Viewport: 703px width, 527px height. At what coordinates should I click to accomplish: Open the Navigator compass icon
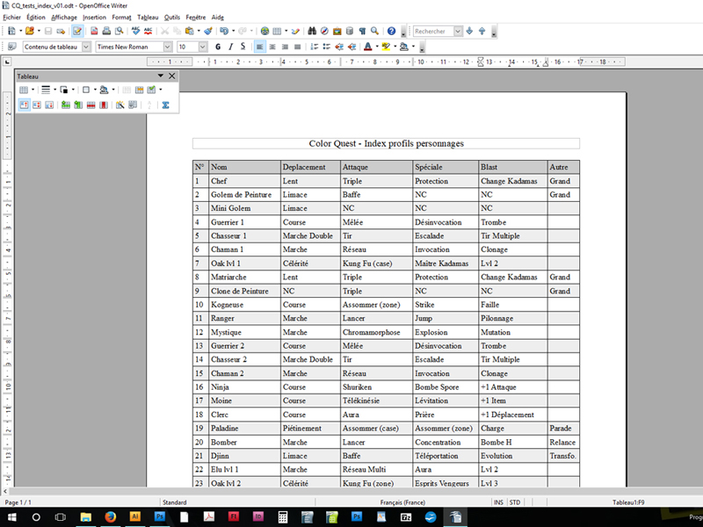point(324,31)
